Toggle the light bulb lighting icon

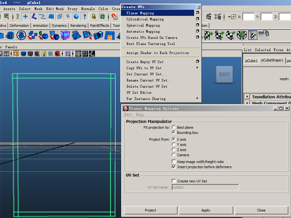44,54
